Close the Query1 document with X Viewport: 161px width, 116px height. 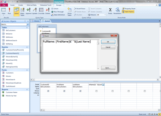pos(159,21)
